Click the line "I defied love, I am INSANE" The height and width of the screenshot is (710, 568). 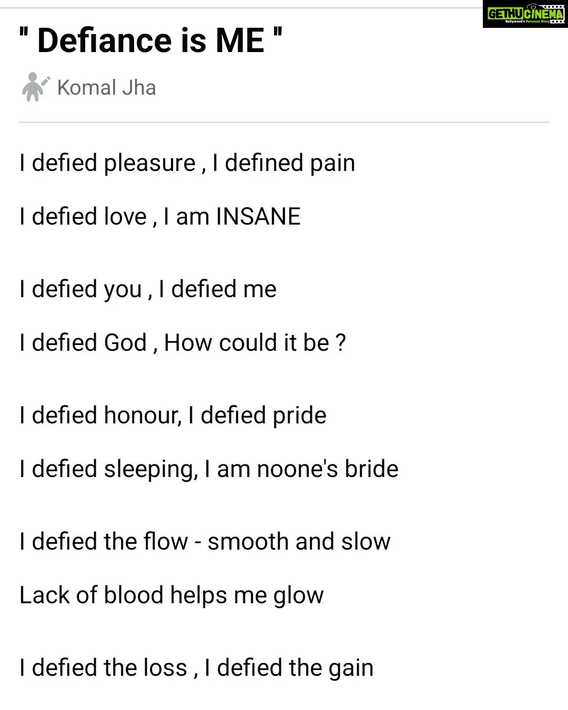tap(160, 217)
